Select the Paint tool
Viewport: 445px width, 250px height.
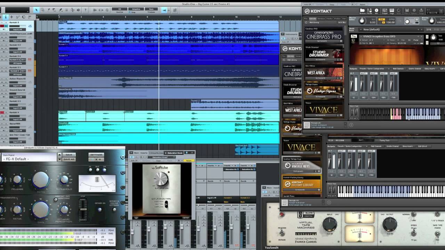[60, 10]
